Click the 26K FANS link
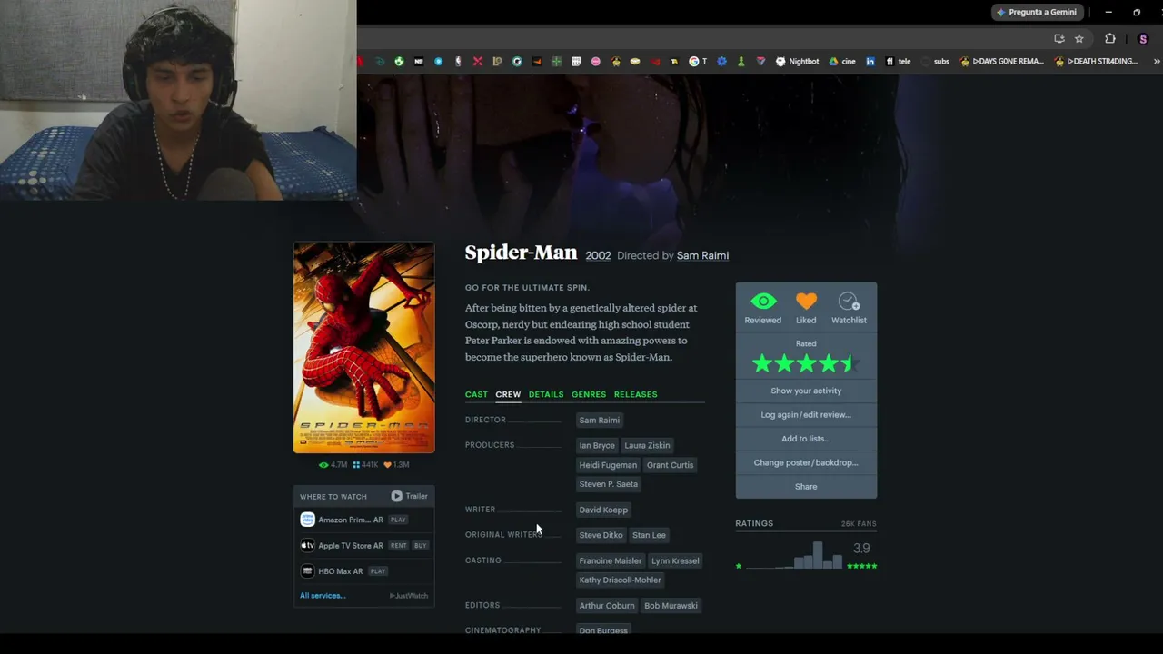The image size is (1163, 654). pyautogui.click(x=859, y=524)
